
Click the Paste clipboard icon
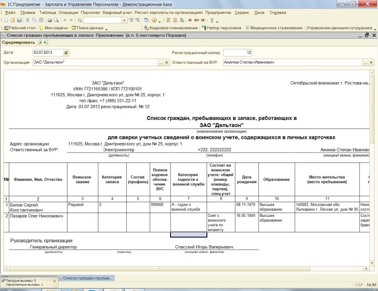tap(41, 20)
